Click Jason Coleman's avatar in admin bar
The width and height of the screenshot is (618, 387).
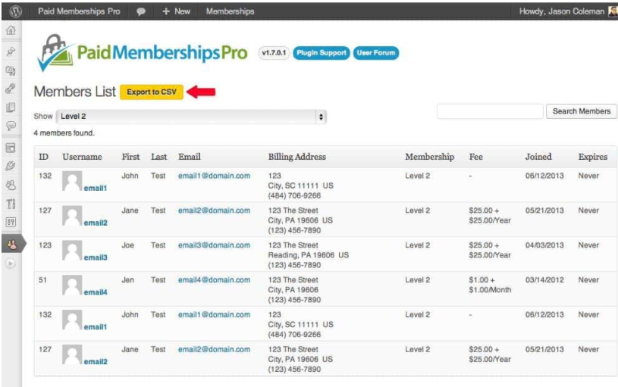[x=613, y=11]
